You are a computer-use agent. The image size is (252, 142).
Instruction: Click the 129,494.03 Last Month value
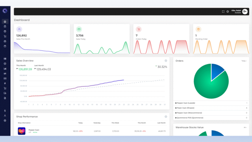(x=44, y=69)
